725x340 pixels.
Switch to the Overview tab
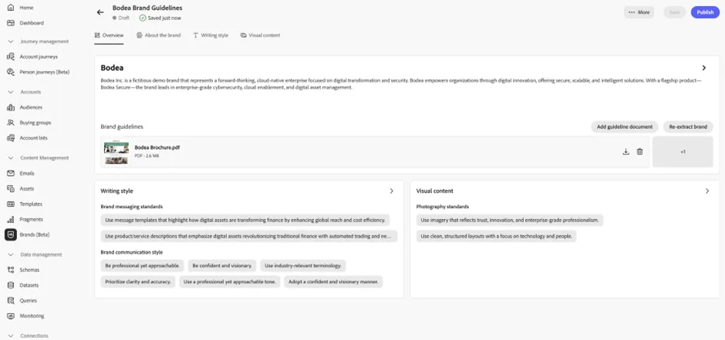coord(109,35)
